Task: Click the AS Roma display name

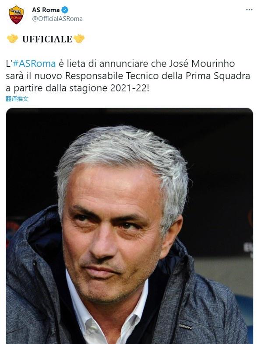Action: click(x=46, y=10)
